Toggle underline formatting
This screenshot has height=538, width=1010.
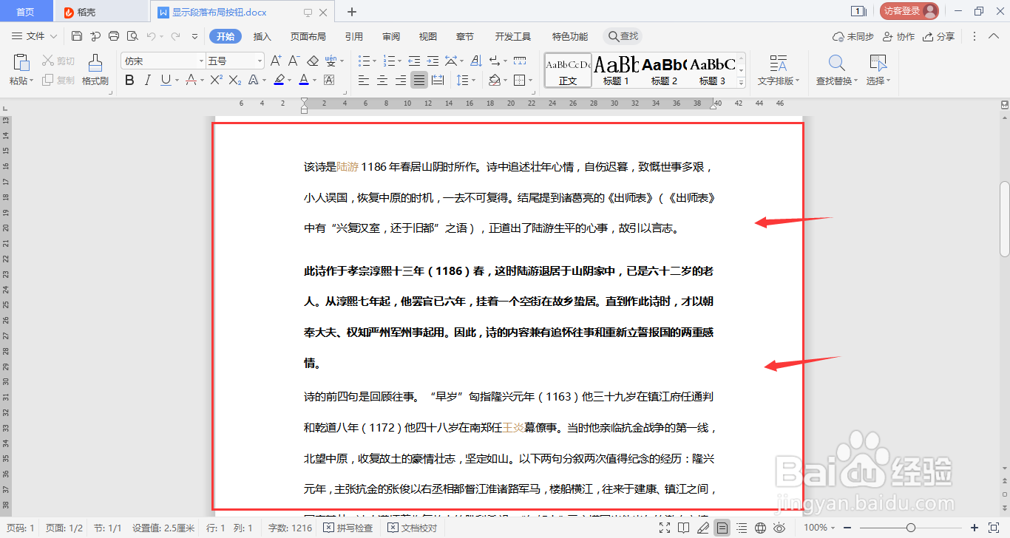163,79
